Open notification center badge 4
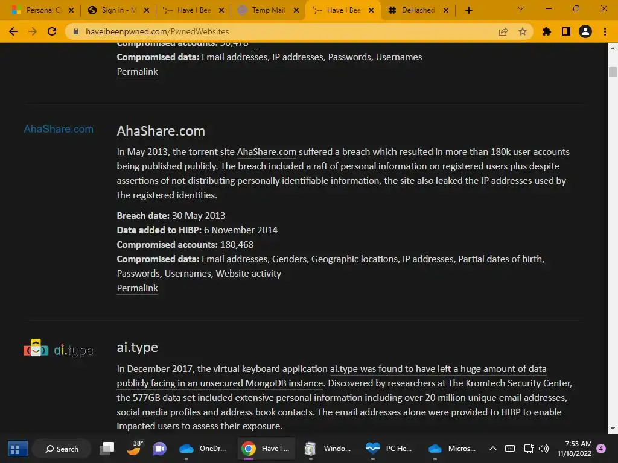618x463 pixels. [601, 449]
